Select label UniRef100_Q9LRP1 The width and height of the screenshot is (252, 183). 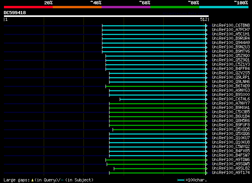231,78
